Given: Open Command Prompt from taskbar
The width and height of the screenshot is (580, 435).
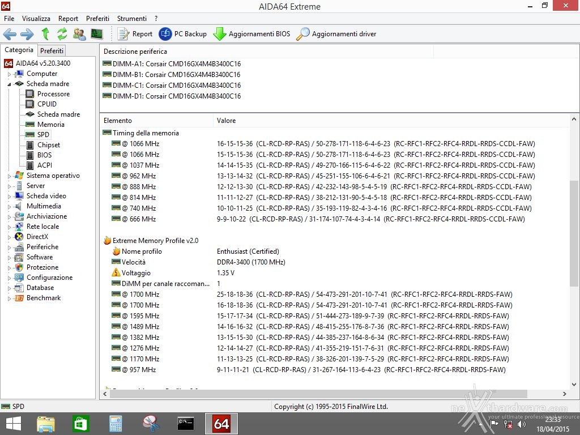Looking at the screenshot, I should [x=186, y=424].
